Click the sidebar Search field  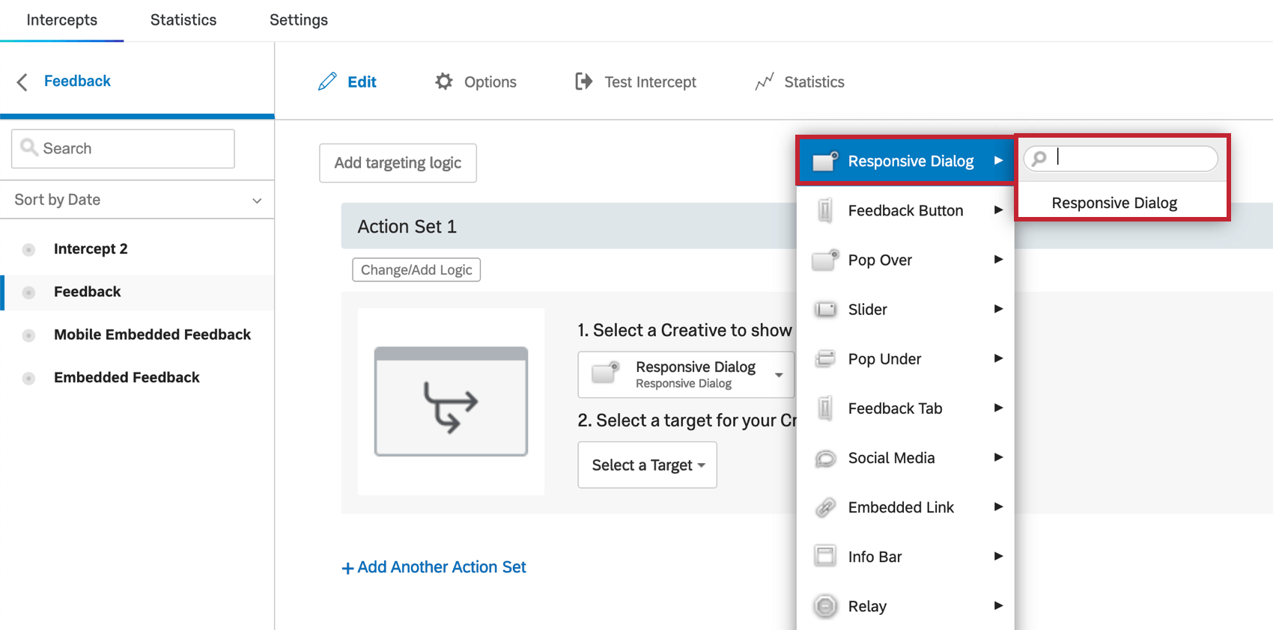pos(123,148)
